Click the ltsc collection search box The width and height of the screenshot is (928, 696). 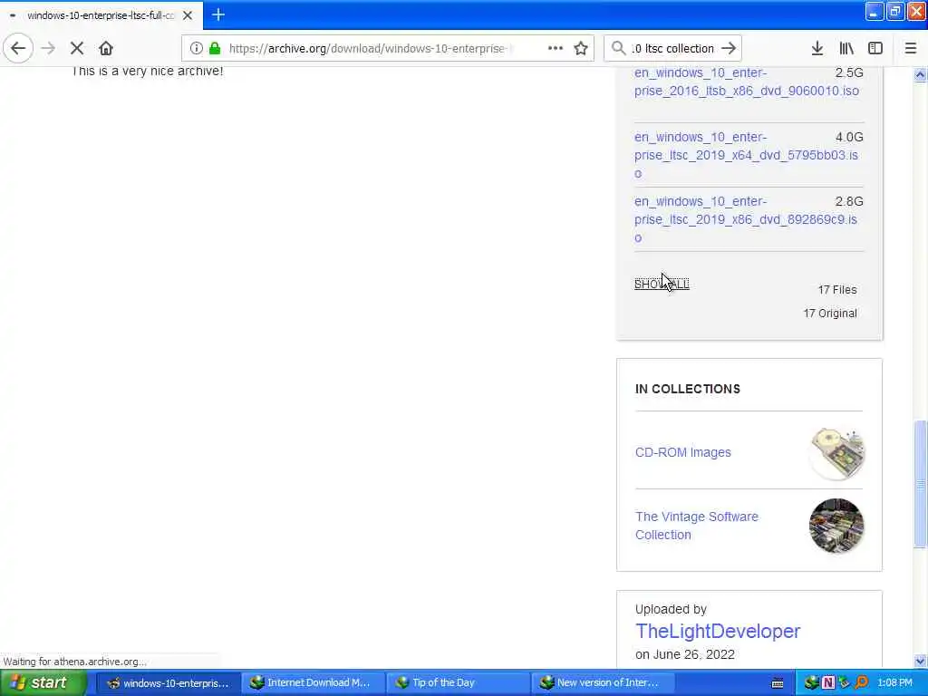coord(673,49)
